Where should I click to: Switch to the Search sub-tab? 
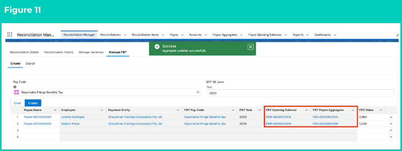point(30,63)
